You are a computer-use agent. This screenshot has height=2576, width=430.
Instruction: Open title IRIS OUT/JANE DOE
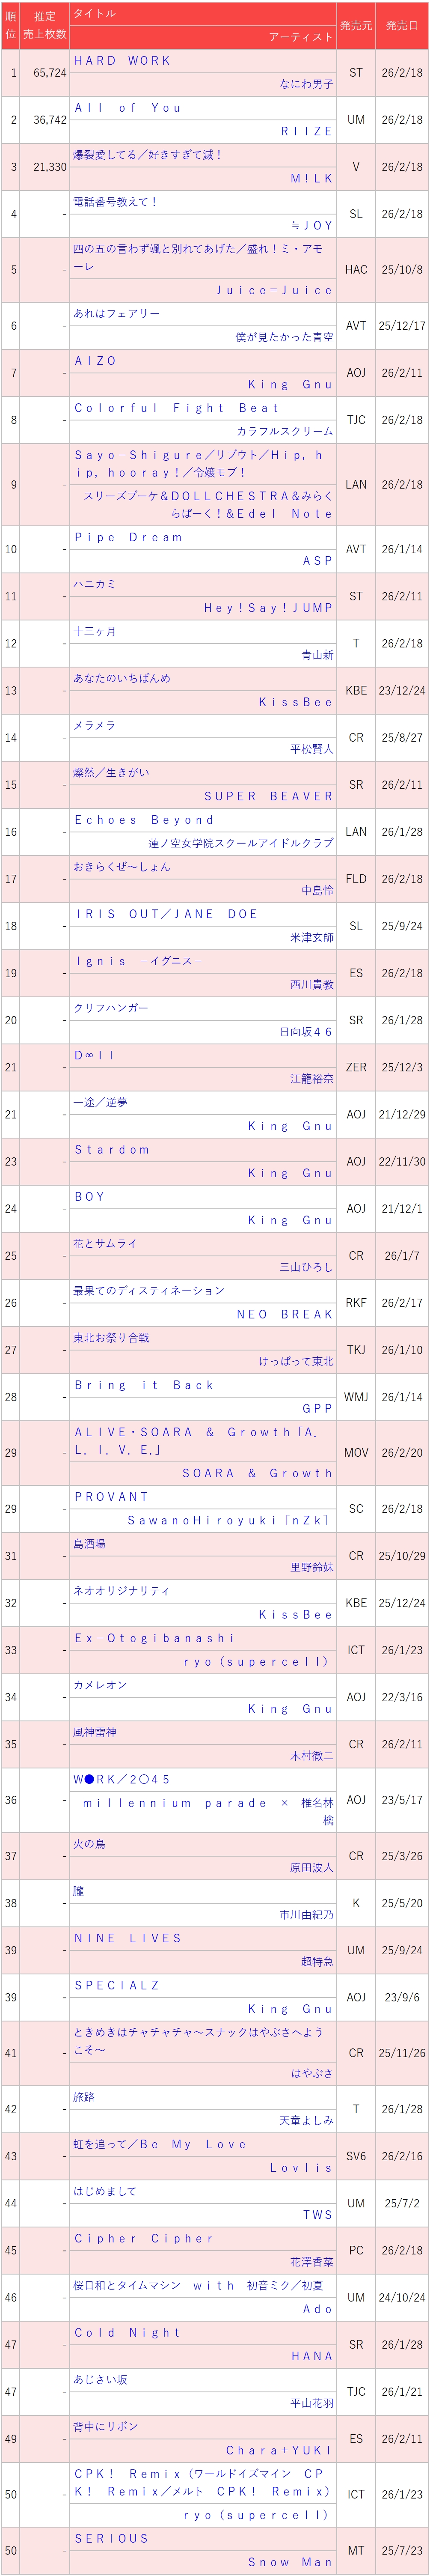pyautogui.click(x=165, y=914)
